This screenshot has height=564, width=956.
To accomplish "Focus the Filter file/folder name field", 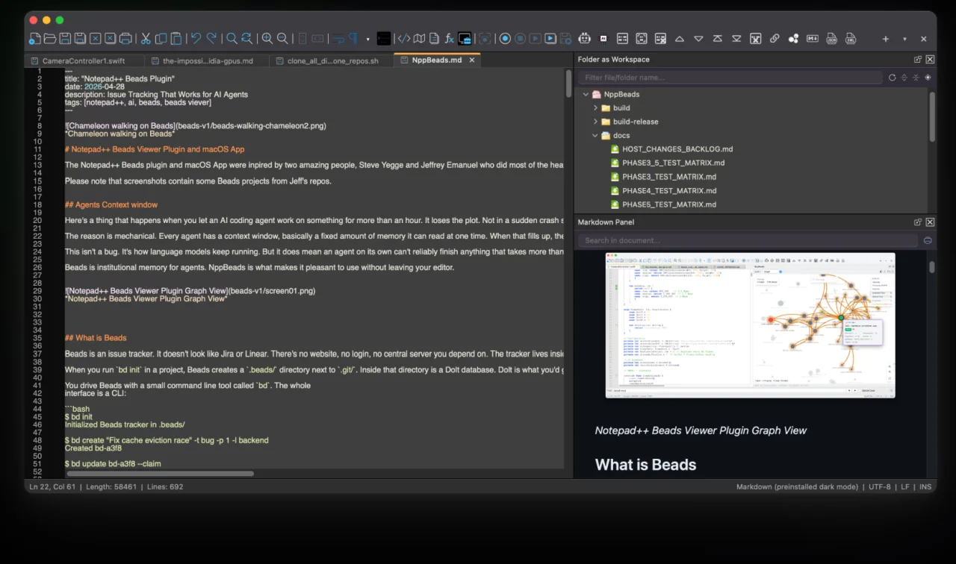I will pos(730,78).
